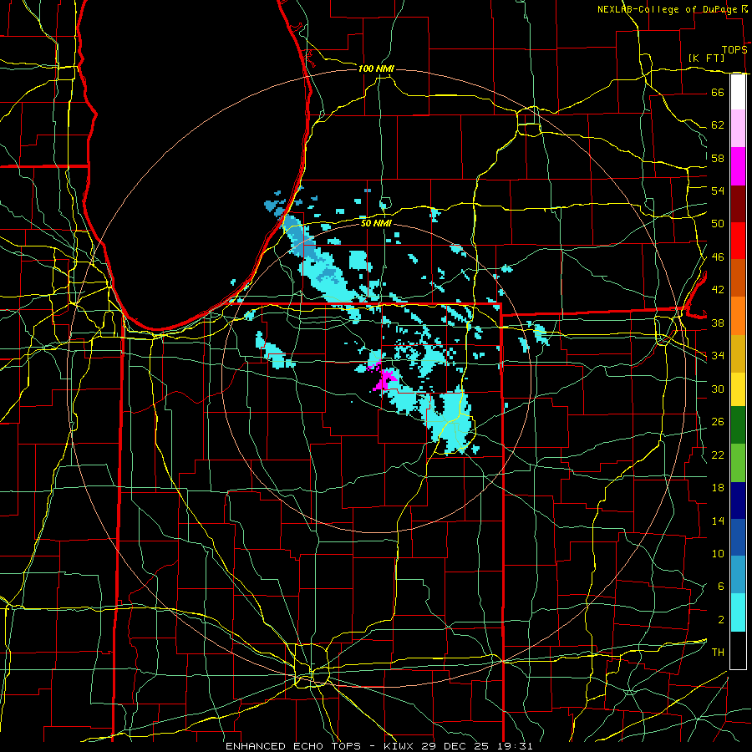Viewport: 752px width, 752px height.
Task: Click the legend value '6'
Action: pyautogui.click(x=721, y=587)
